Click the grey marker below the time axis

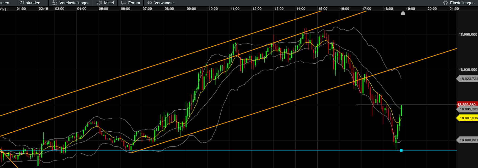[403, 13]
